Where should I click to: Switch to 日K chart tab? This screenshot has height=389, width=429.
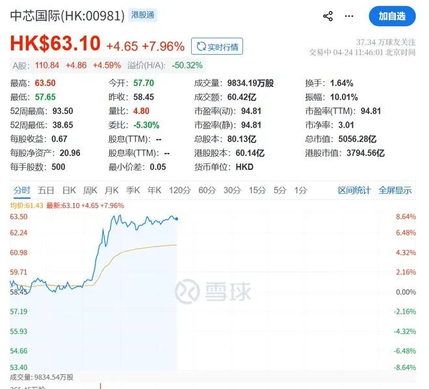pyautogui.click(x=68, y=190)
